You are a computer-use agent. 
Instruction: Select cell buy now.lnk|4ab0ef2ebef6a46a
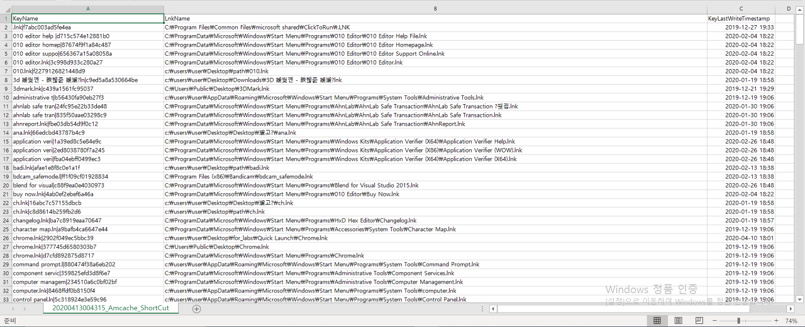click(x=87, y=195)
